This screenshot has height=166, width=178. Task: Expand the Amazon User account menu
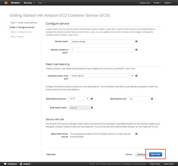[x=145, y=3]
